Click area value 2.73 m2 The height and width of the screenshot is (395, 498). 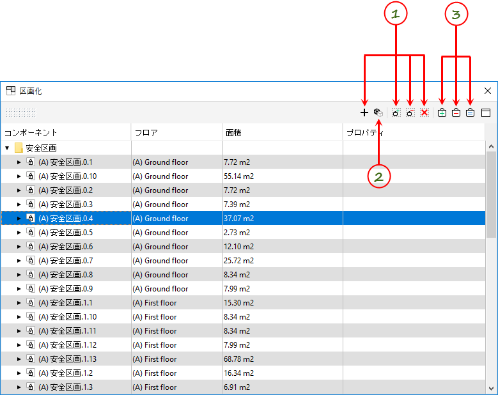pos(237,233)
